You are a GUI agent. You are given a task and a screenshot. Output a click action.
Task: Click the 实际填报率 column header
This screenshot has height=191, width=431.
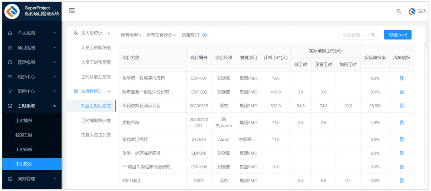point(375,58)
